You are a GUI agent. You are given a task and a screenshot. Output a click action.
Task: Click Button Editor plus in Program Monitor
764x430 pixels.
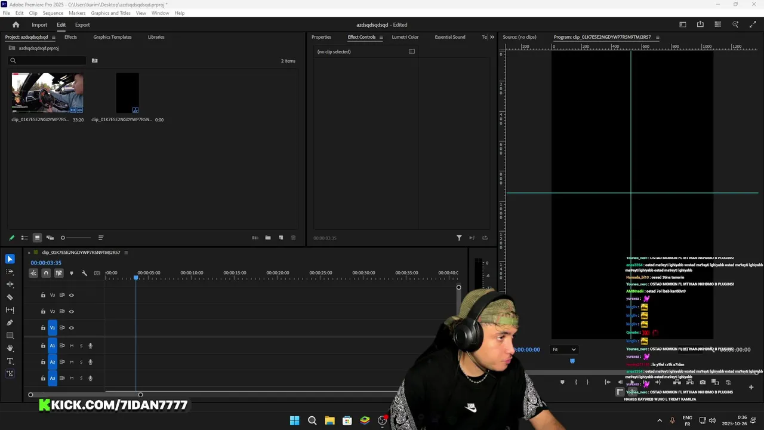coord(751,387)
